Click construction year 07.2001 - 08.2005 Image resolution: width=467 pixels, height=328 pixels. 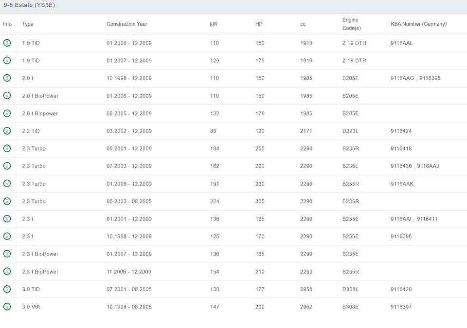tap(129, 289)
